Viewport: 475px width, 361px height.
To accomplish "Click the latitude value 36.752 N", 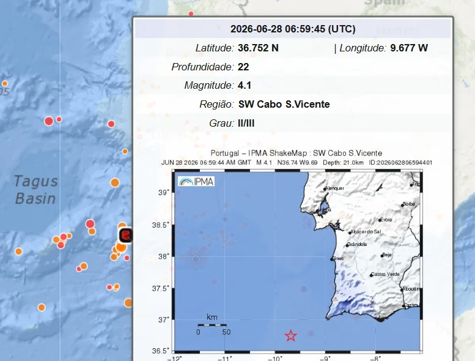I will coord(258,48).
